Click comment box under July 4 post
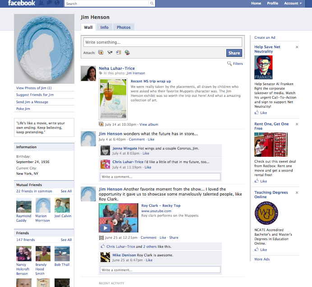Screen dimensions: 312x287 [x=160, y=177]
